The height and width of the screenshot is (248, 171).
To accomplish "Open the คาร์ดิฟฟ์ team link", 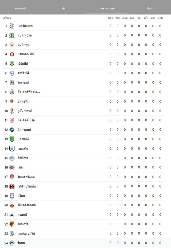I will point(23,73).
